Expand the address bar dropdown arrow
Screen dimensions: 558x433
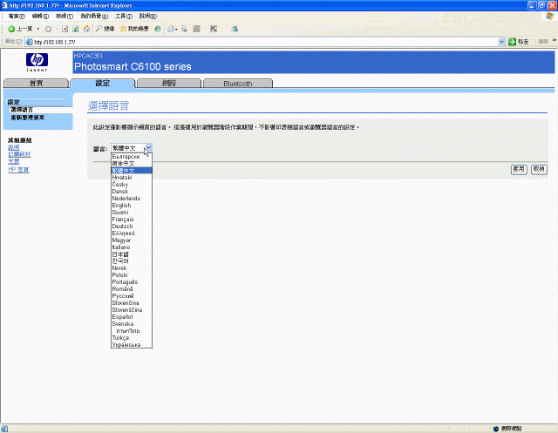(x=501, y=42)
